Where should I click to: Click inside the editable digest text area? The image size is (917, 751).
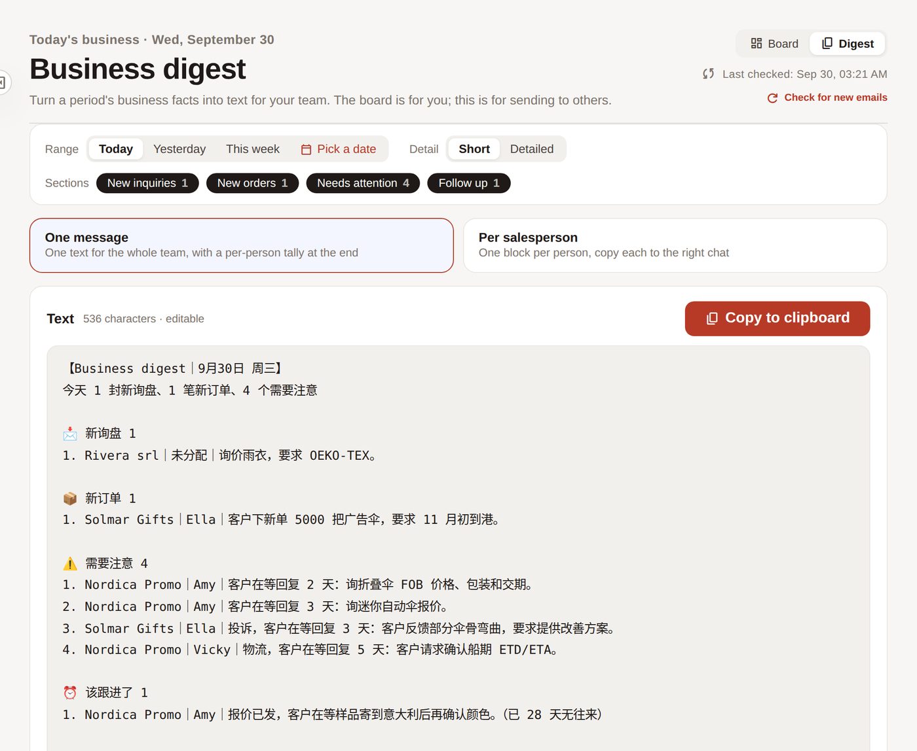(458, 548)
